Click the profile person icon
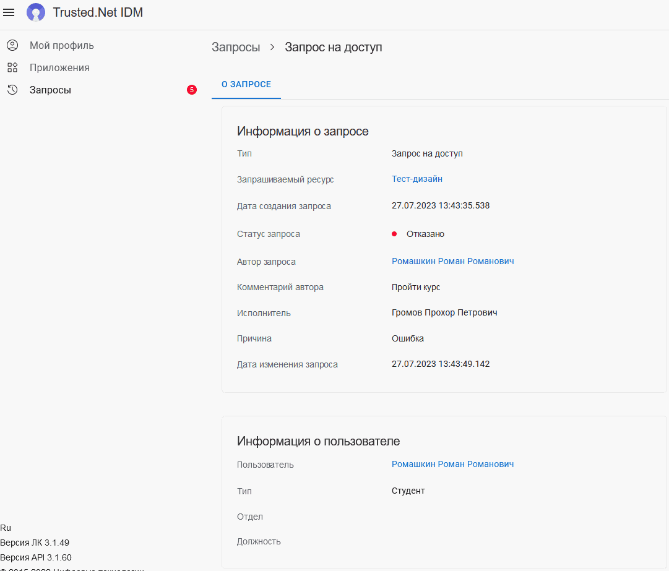The height and width of the screenshot is (571, 669). tap(12, 45)
